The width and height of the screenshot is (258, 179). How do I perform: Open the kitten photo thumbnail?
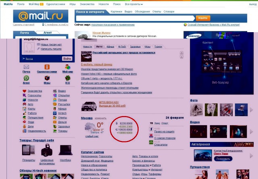point(211,110)
